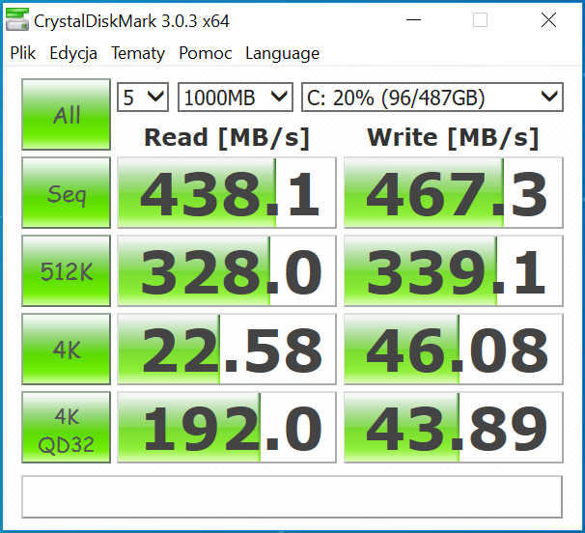The width and height of the screenshot is (585, 533).
Task: Click the 4K write result 46.08
Action: 454,350
